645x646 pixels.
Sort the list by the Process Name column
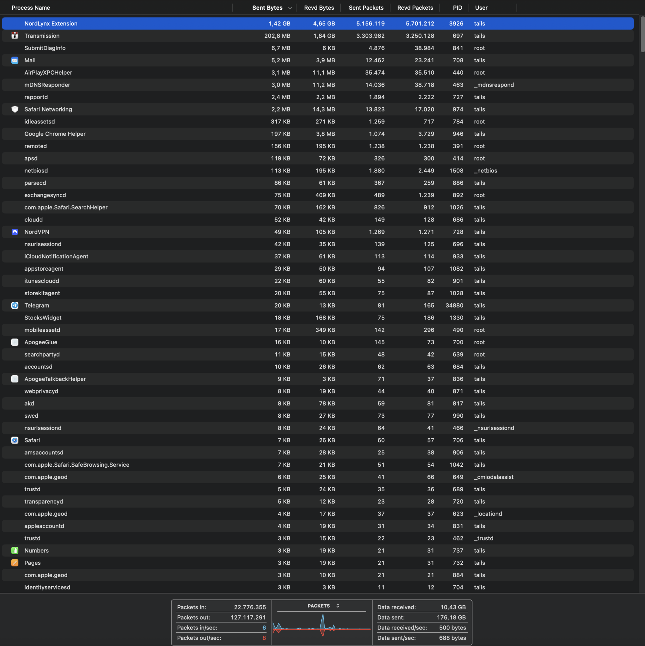(x=31, y=8)
